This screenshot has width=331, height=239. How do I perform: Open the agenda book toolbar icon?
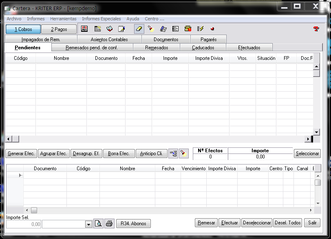[x=84, y=29]
